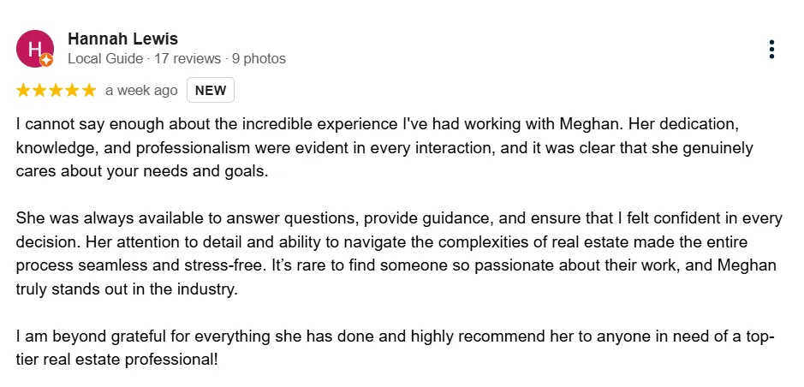Click the fifth yellow rating star
Viewport: 804px width, 387px height.
pos(89,91)
